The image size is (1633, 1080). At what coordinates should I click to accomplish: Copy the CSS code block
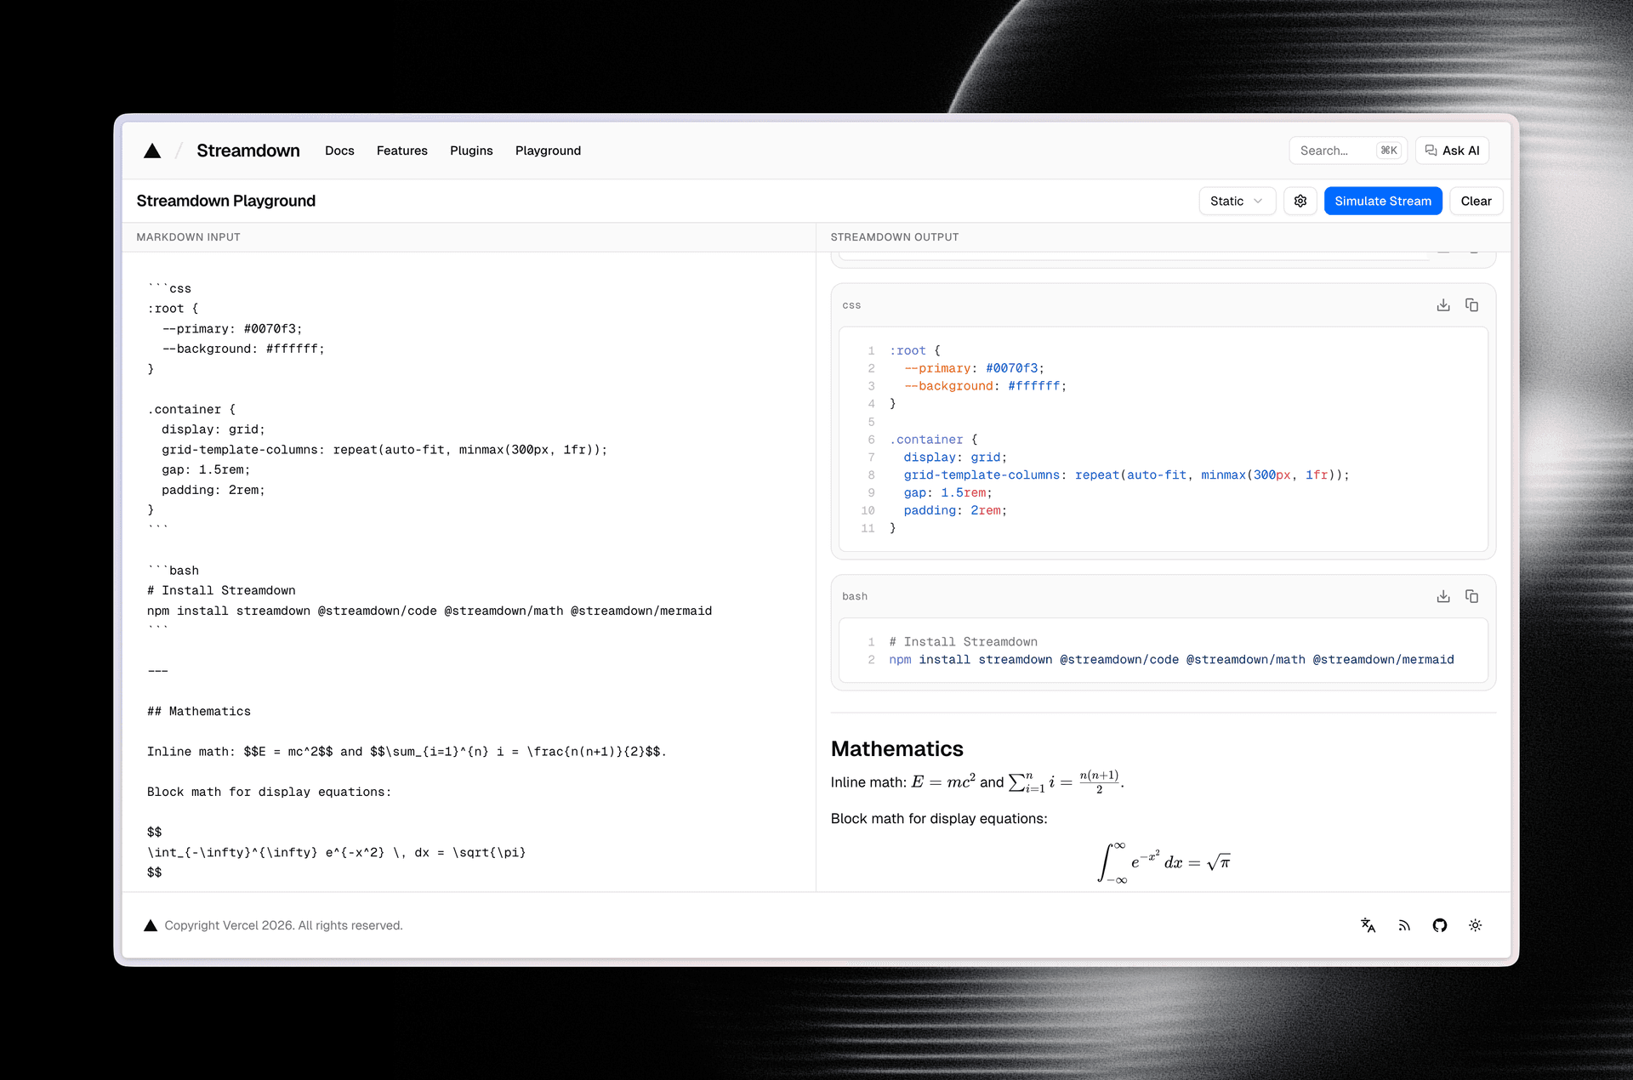pyautogui.click(x=1471, y=305)
